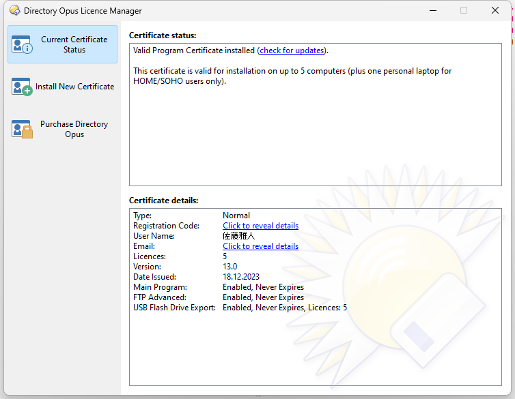The height and width of the screenshot is (399, 515).
Task: Close the Licence Manager window
Action: point(495,10)
